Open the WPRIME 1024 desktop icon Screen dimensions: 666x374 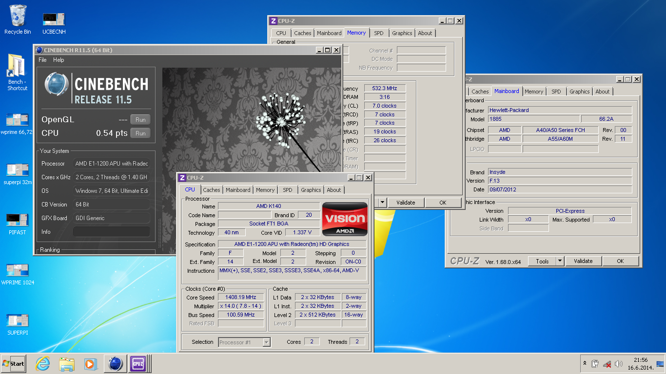pyautogui.click(x=17, y=274)
